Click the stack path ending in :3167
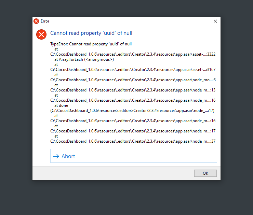253x215 pixels. click(x=133, y=70)
